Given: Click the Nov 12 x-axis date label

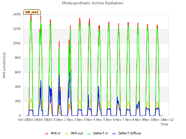Looking at the screenshot, I should (169, 120).
